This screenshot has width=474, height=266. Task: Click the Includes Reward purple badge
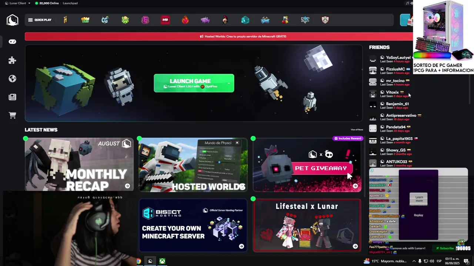coord(347,139)
